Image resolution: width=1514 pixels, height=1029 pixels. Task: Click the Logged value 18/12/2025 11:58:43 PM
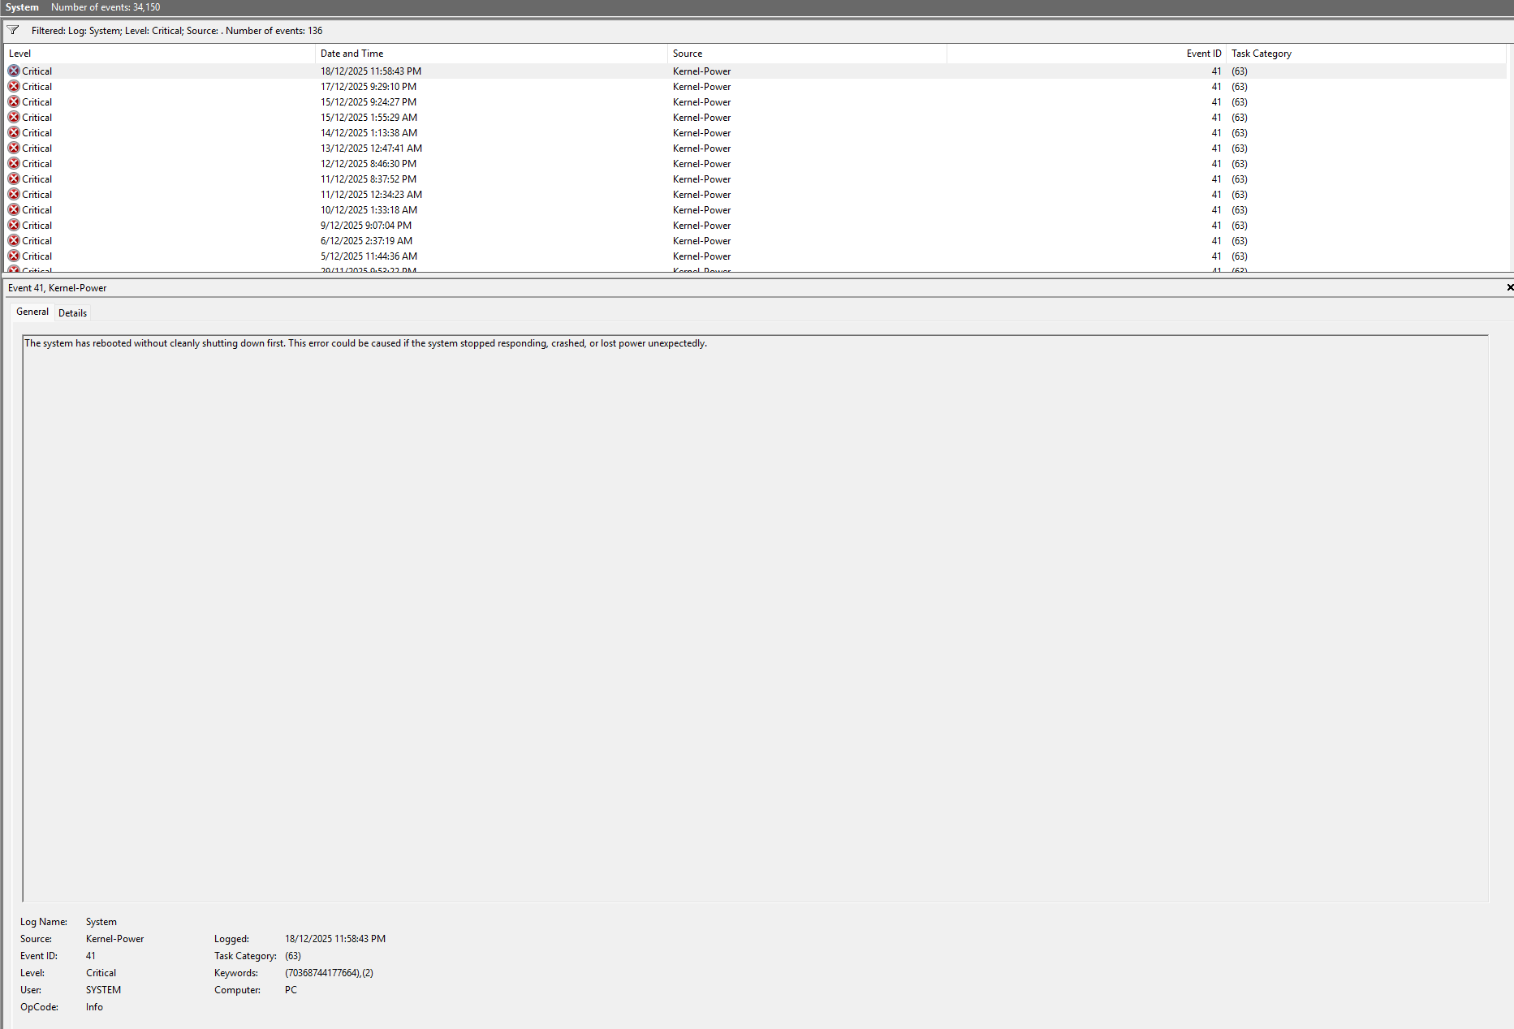tap(335, 939)
